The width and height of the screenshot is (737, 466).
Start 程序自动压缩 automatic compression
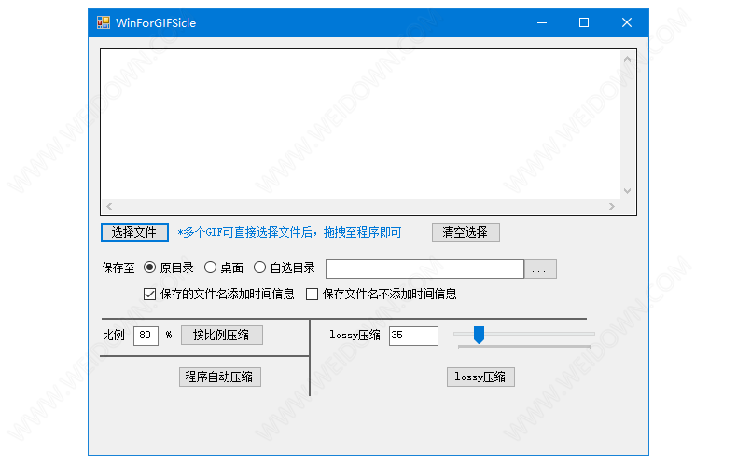point(220,377)
